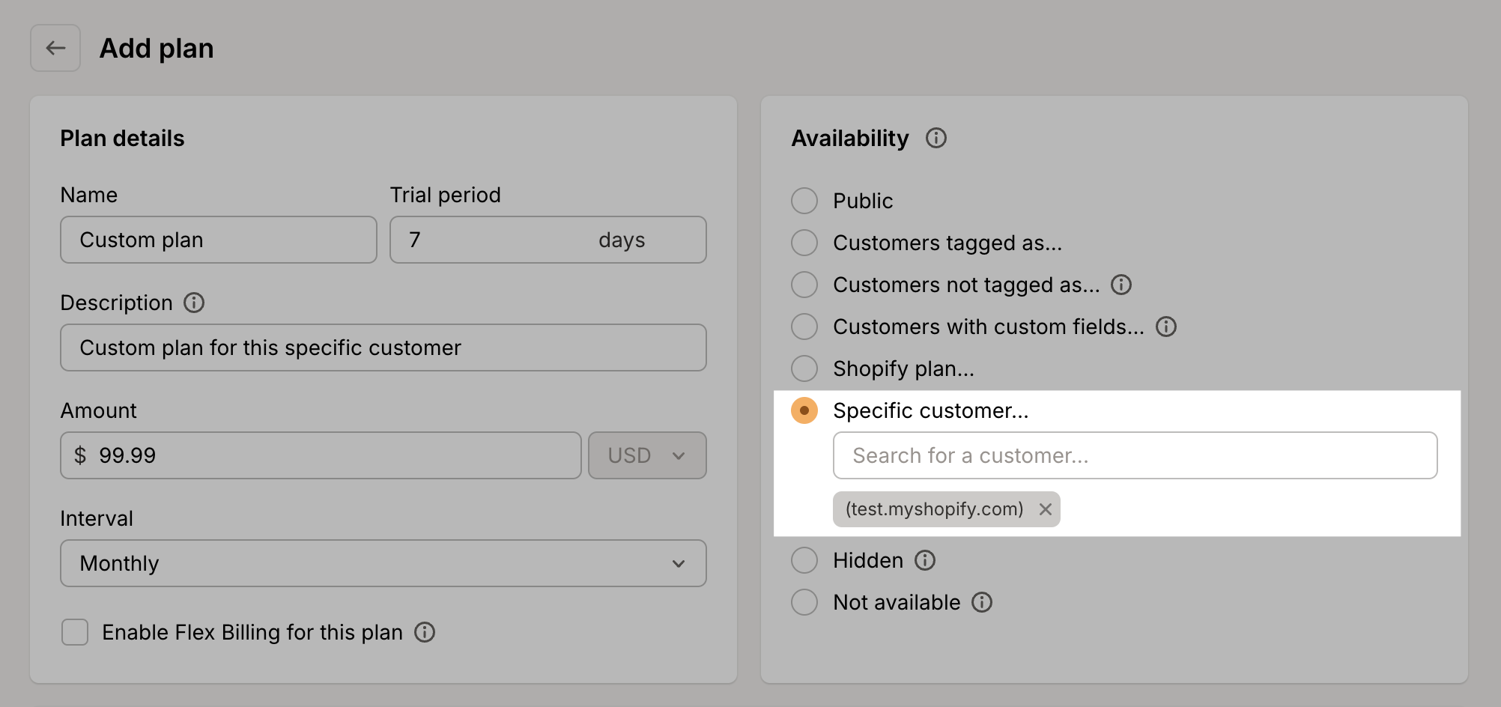This screenshot has width=1501, height=707.
Task: Open the Enable Flex Billing info tooltip
Action: point(425,633)
